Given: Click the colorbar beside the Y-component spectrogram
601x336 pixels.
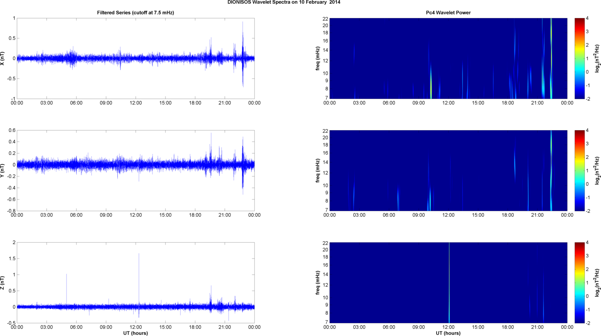Looking at the screenshot, I should pos(579,170).
